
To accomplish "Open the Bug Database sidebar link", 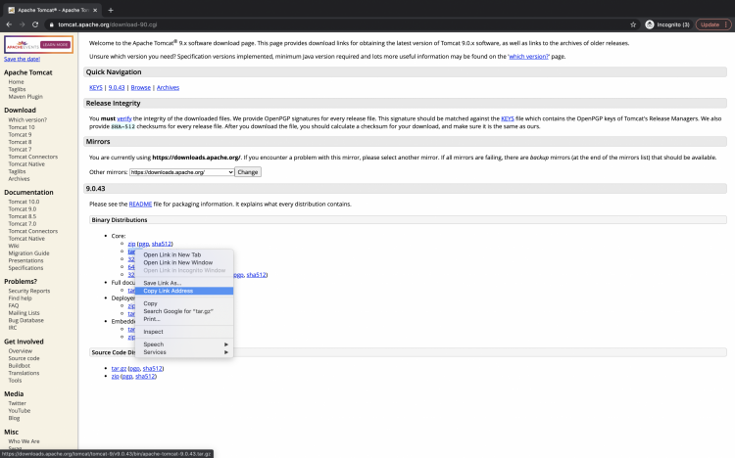I will (x=25, y=320).
